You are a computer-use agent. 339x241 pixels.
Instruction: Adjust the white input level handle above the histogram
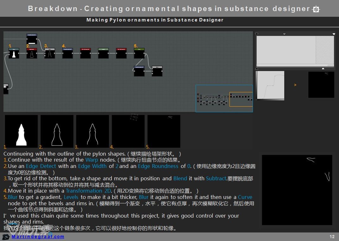[x=334, y=34]
